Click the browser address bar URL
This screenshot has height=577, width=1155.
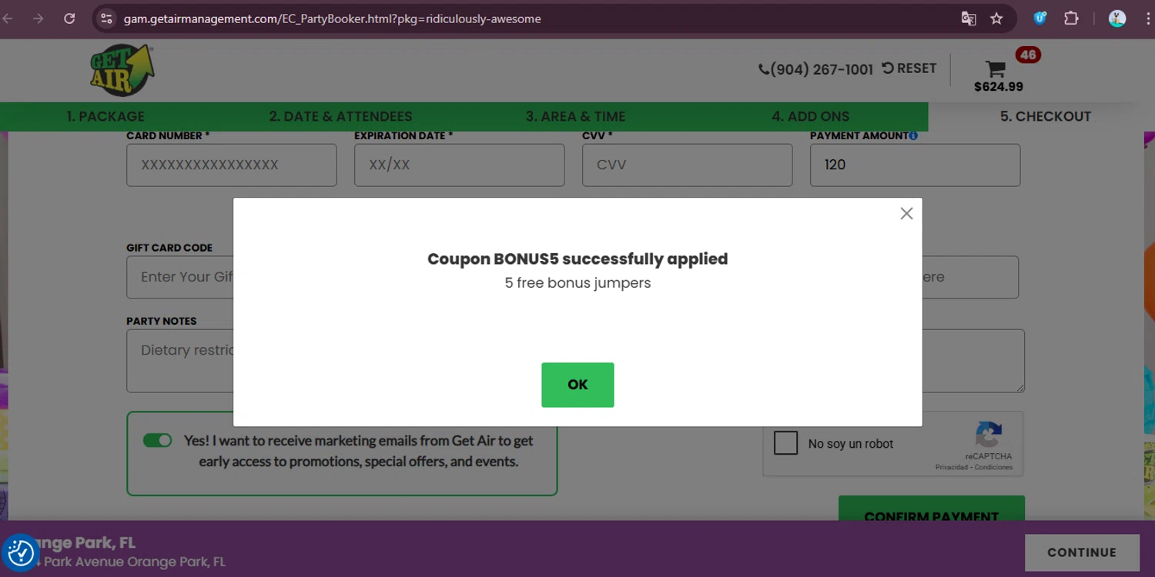point(332,18)
